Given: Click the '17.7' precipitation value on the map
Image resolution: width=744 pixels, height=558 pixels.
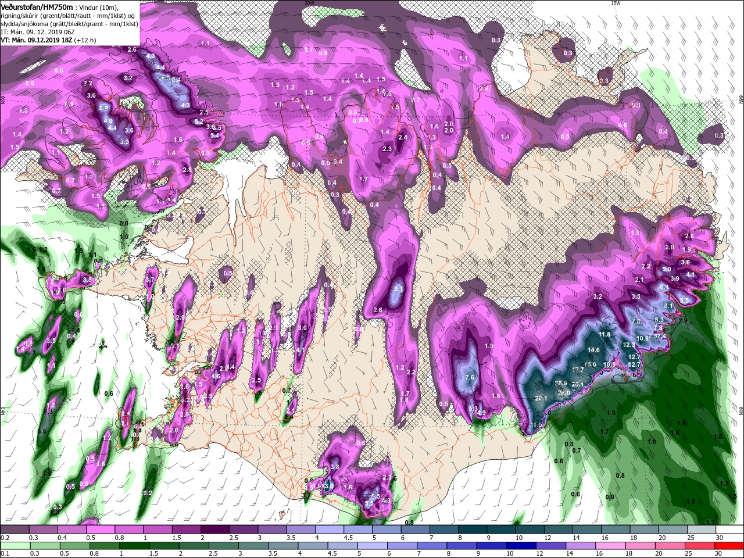Looking at the screenshot, I should tap(577, 370).
